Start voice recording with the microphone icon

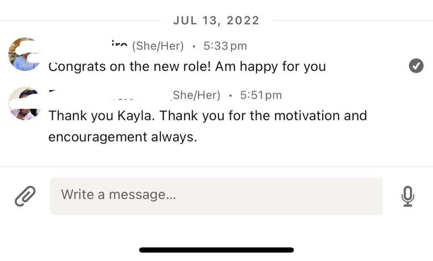407,196
